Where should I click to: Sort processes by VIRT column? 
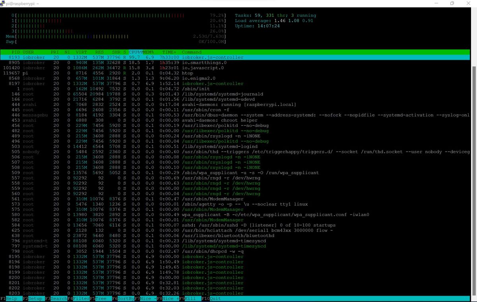(81, 52)
